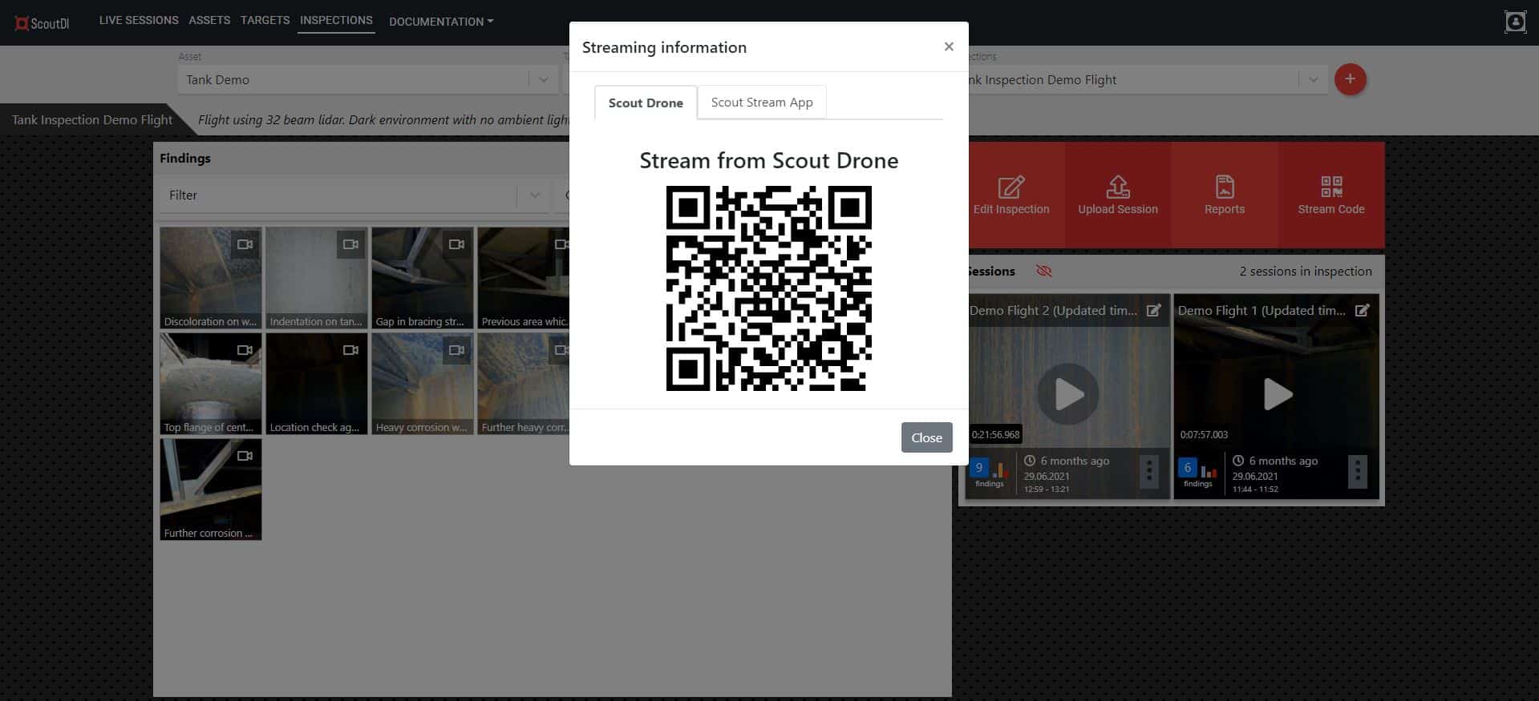Open the Assets page
Screen dimensions: 1539x701
coord(209,20)
